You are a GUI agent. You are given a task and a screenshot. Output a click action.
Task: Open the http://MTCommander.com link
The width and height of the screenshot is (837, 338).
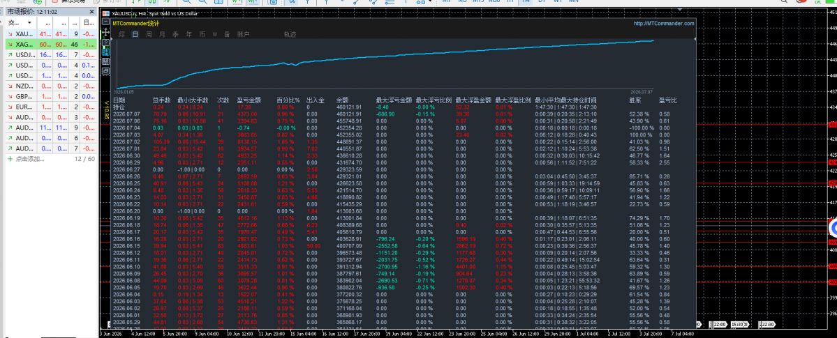pos(664,24)
